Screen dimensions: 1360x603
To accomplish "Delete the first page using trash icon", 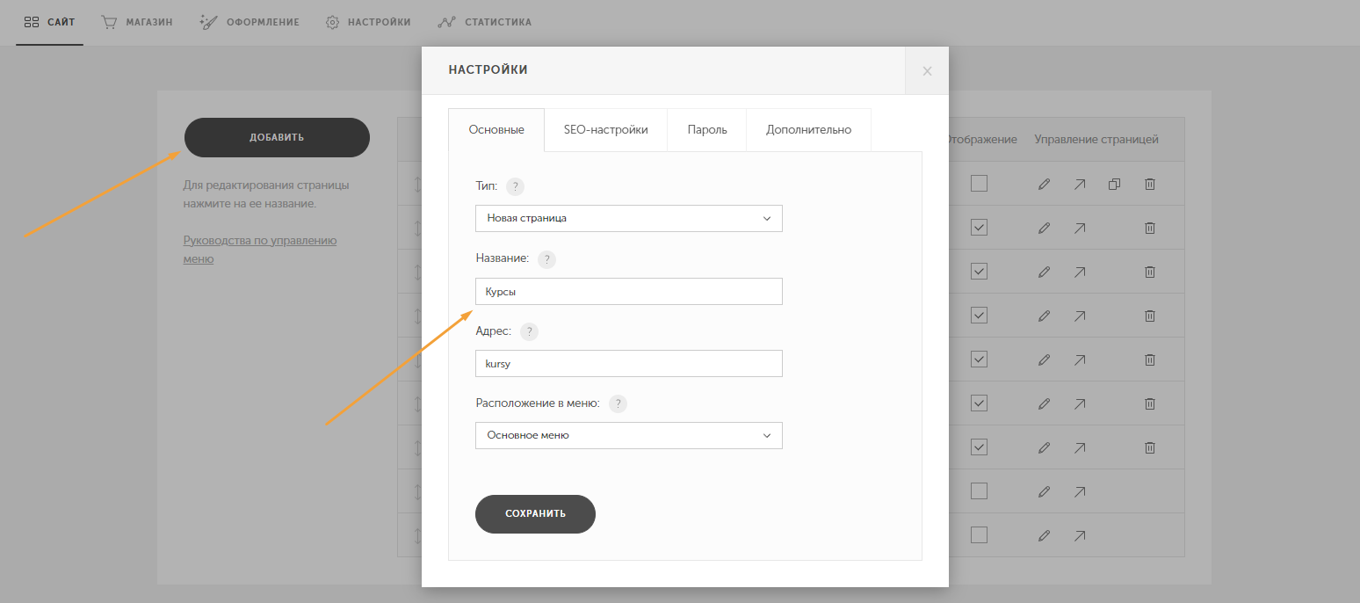I will click(1149, 185).
